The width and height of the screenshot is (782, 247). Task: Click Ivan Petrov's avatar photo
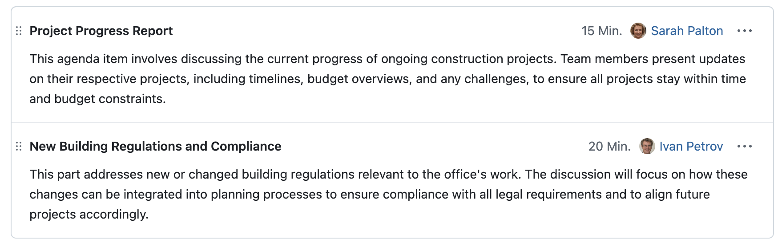pyautogui.click(x=647, y=146)
